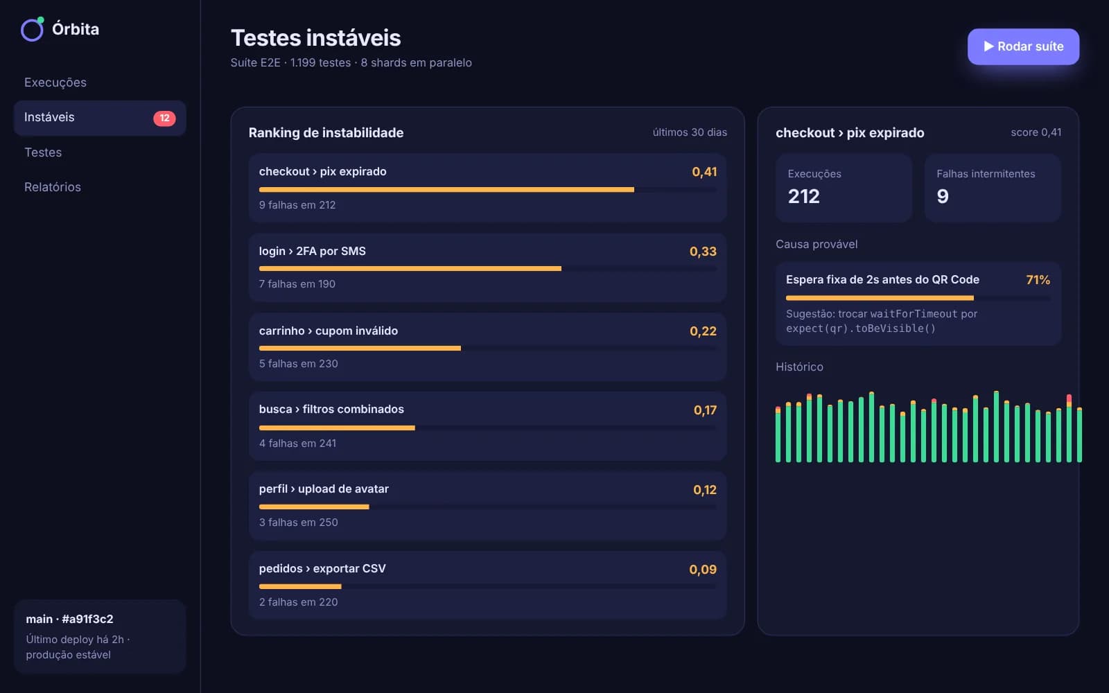Click the '2 falhas em 220' text

tap(299, 602)
